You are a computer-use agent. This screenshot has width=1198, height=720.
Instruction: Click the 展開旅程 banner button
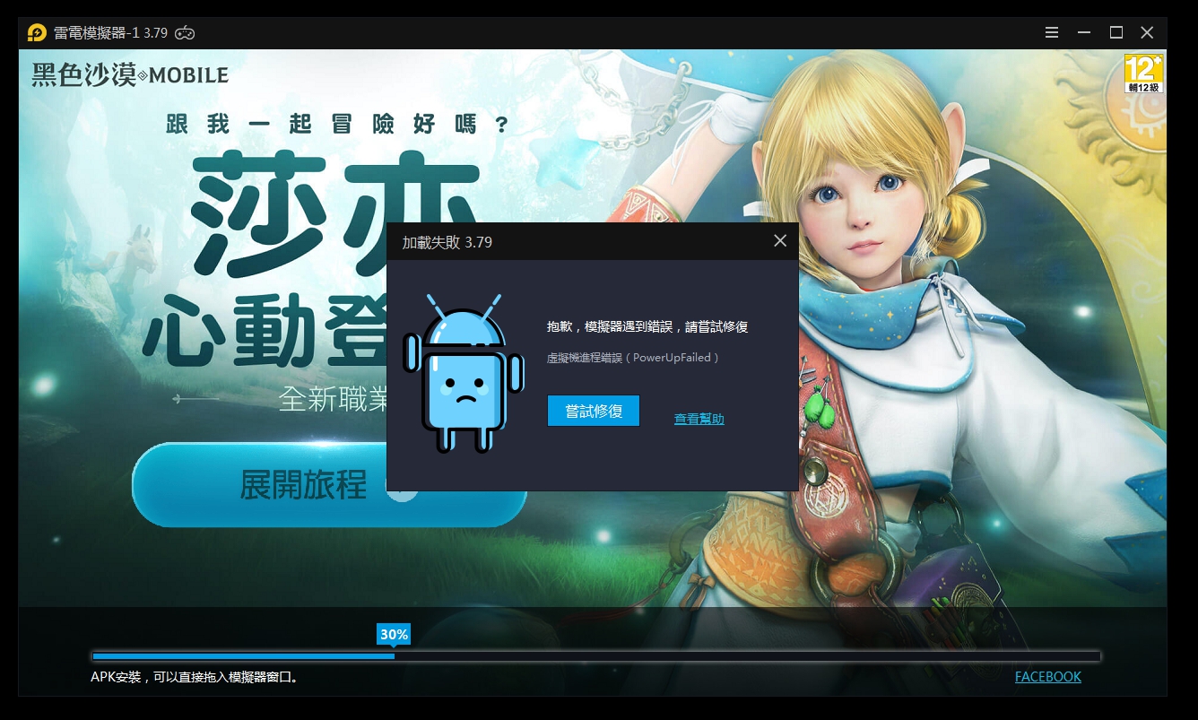[x=305, y=485]
